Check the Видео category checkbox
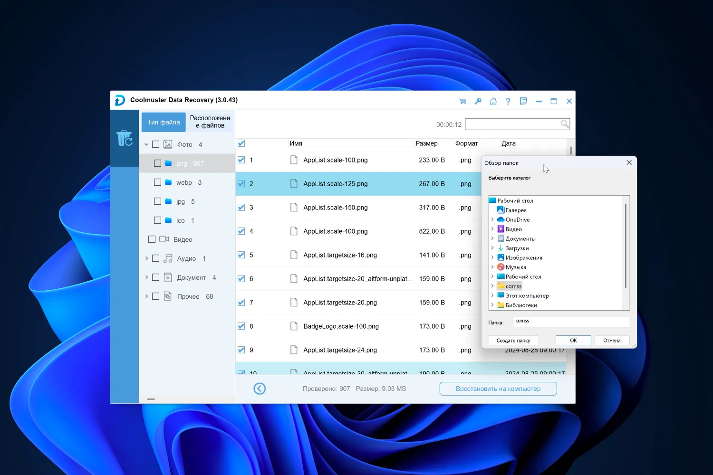Screen dimensions: 713x475 pos(152,239)
